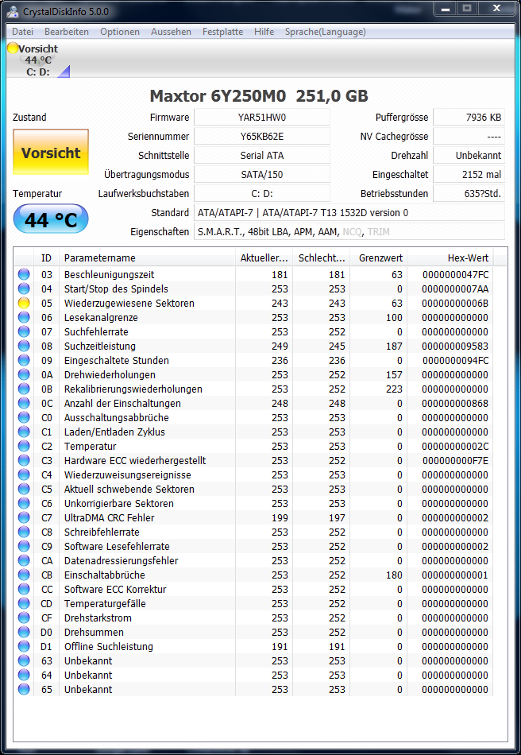Click the 44 °C temperature button
521x755 pixels.
pyautogui.click(x=51, y=219)
